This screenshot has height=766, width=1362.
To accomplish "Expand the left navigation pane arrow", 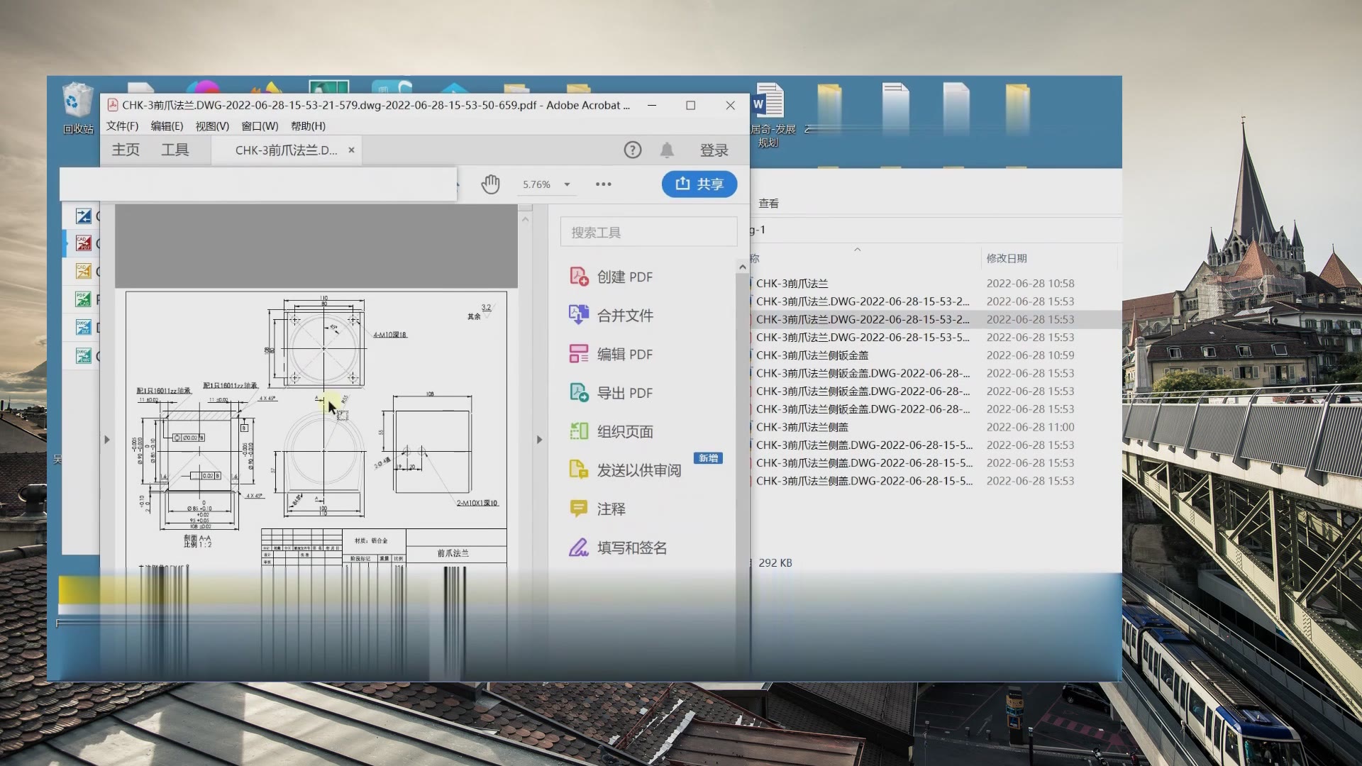I will click(x=107, y=439).
